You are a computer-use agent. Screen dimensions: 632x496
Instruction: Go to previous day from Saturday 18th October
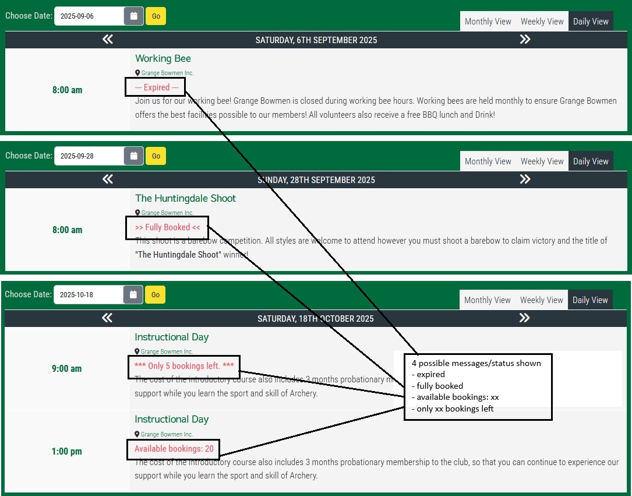107,318
